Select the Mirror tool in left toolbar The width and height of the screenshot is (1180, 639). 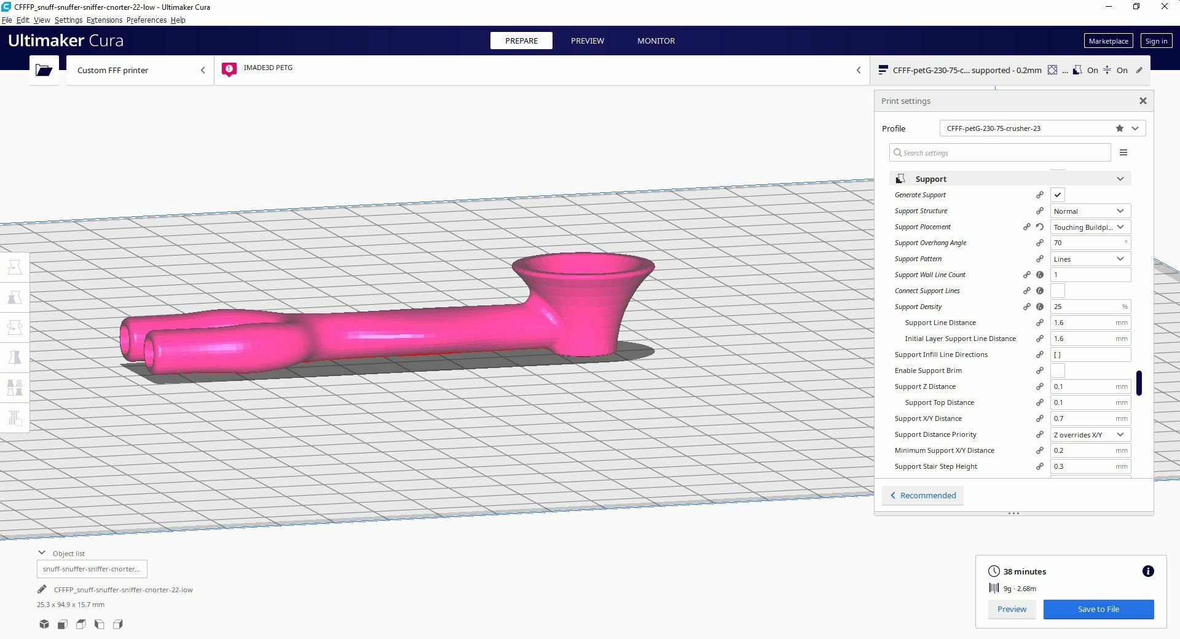coord(15,357)
